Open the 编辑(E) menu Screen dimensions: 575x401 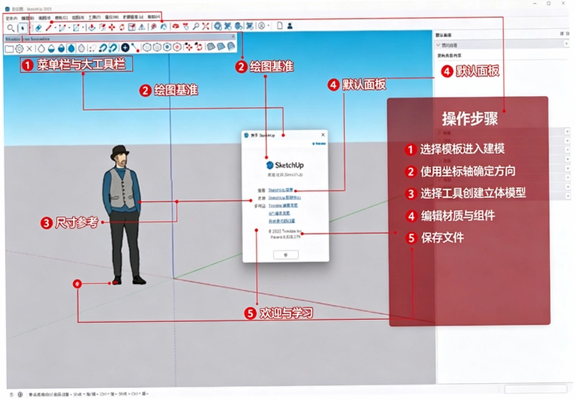[27, 18]
